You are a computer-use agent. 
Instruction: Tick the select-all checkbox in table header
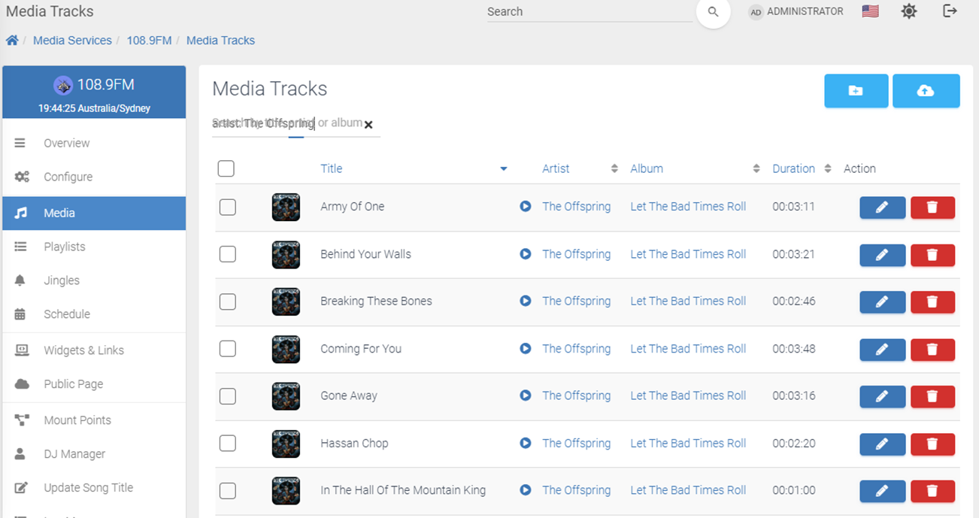click(226, 168)
